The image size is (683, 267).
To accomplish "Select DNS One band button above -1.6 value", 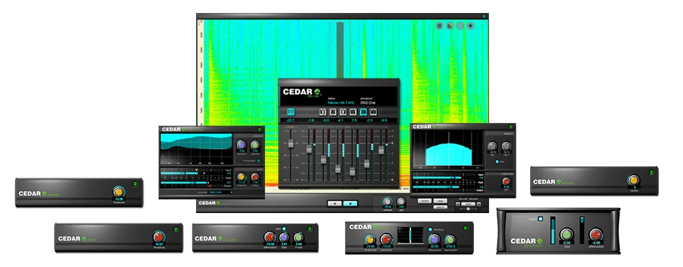I will point(323,112).
